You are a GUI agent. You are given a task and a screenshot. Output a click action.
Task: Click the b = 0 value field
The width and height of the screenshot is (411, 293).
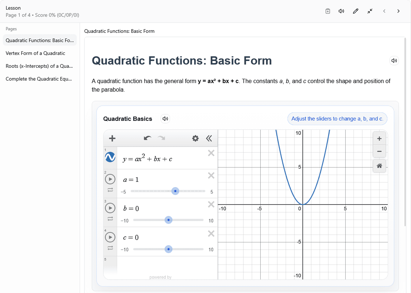131,209
